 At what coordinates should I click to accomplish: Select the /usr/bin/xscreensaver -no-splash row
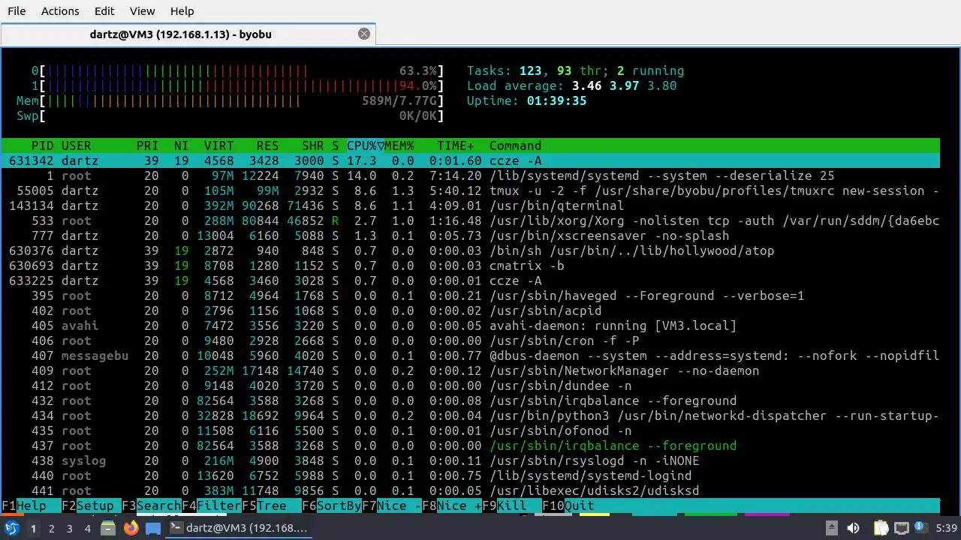[471, 235]
